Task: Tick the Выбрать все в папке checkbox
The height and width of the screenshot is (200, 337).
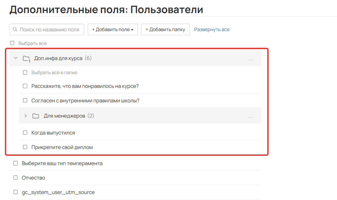Action: pos(25,73)
